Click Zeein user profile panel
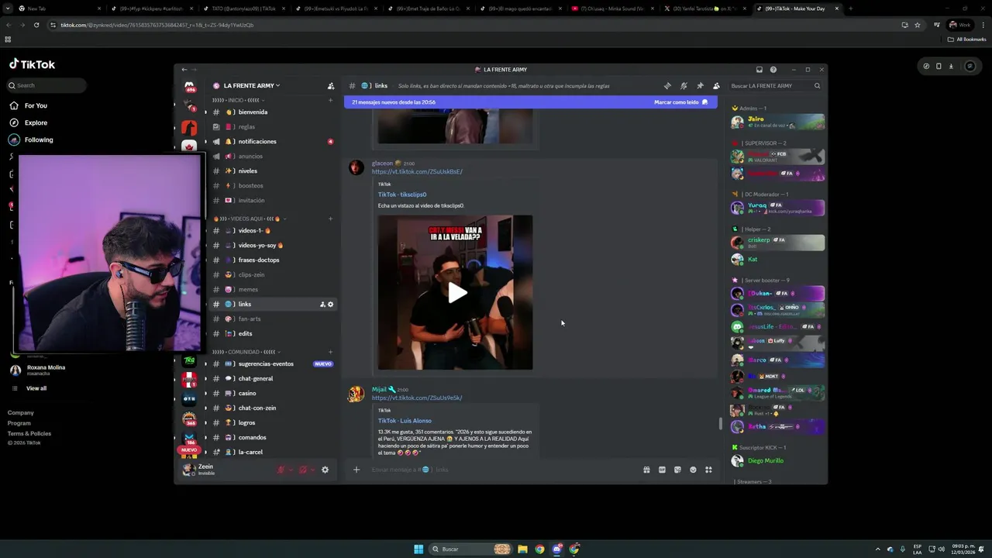Screen dimensions: 992x558 (225, 470)
